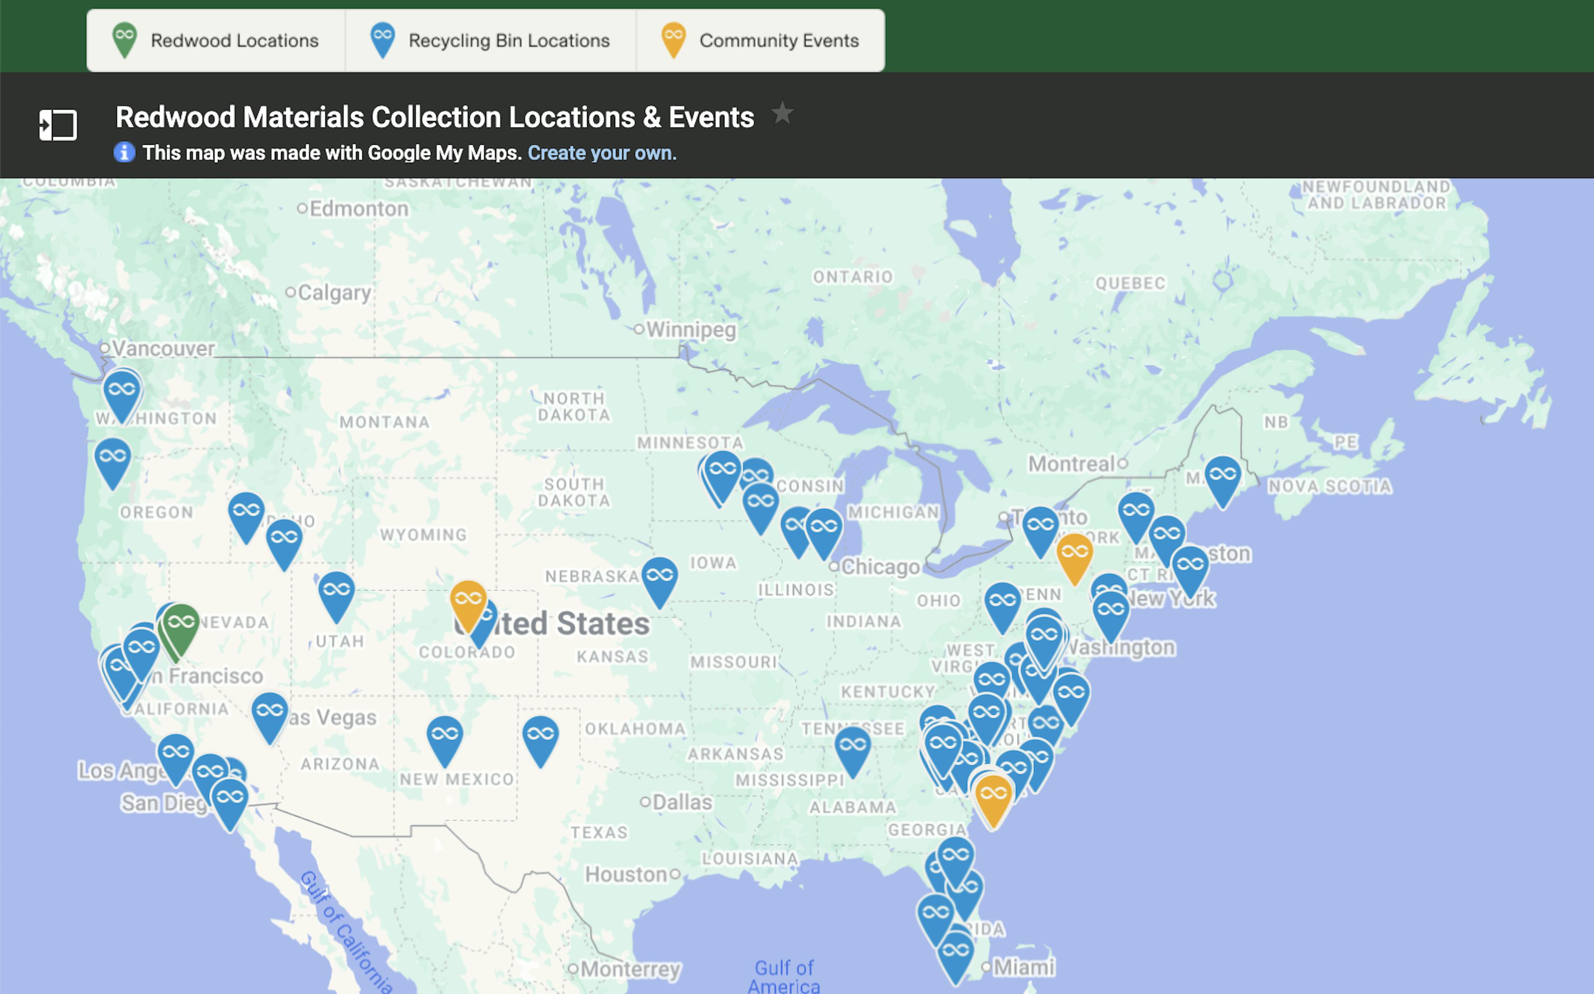This screenshot has width=1594, height=994.
Task: Click the map title Redwood Materials Collection Locations
Action: pyautogui.click(x=434, y=117)
